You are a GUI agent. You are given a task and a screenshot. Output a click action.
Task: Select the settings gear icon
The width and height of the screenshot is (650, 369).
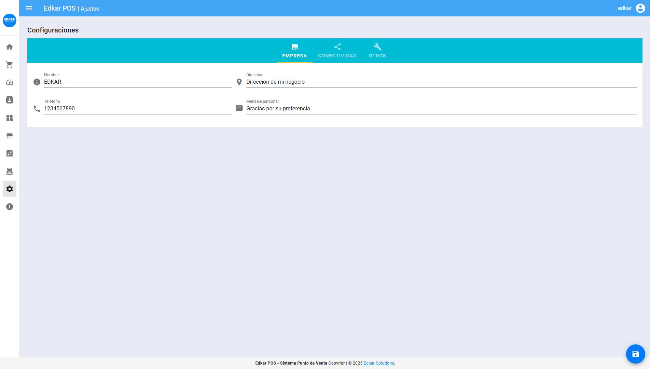click(x=10, y=189)
